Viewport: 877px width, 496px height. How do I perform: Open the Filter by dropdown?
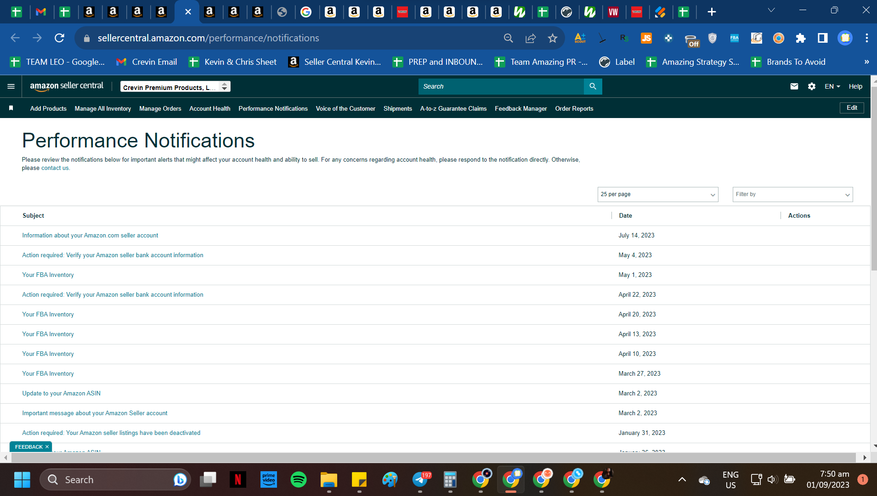pos(792,194)
